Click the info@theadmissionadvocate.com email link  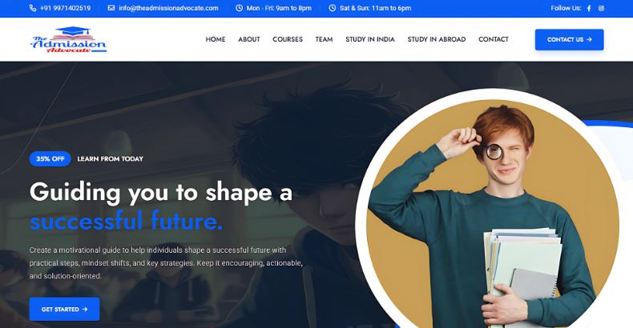168,8
